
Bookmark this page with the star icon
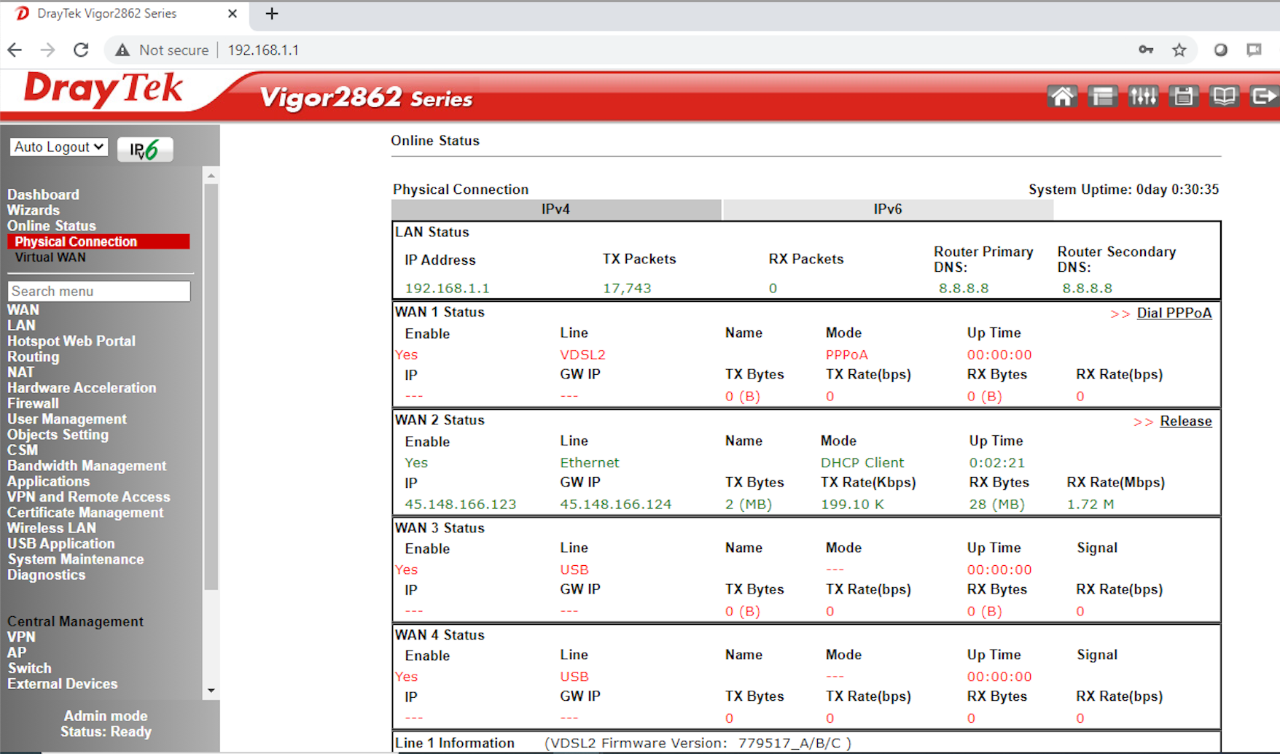(1179, 50)
